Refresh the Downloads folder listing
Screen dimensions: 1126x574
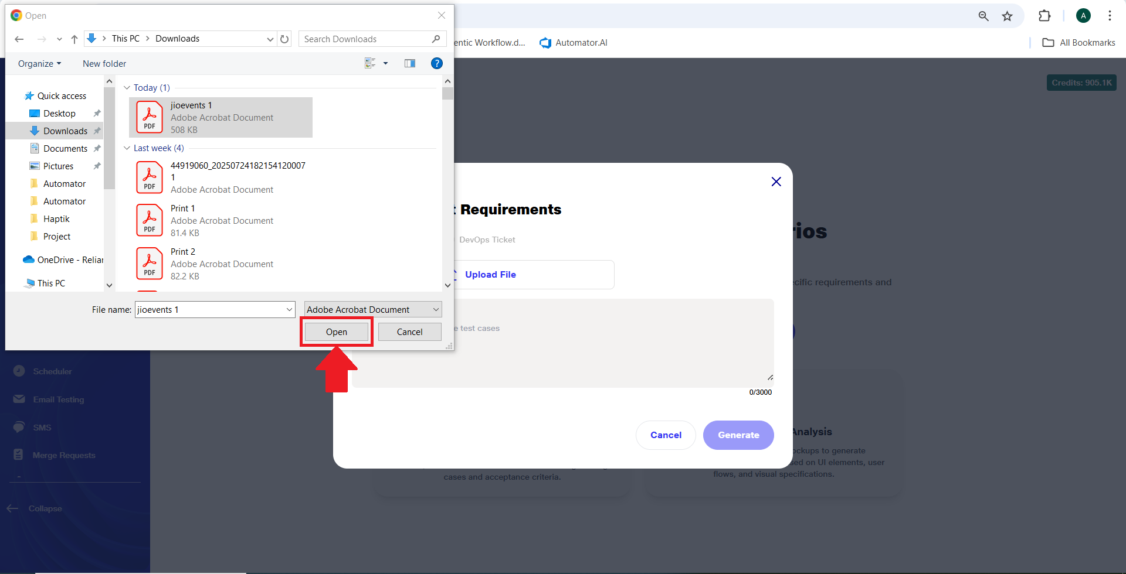284,39
